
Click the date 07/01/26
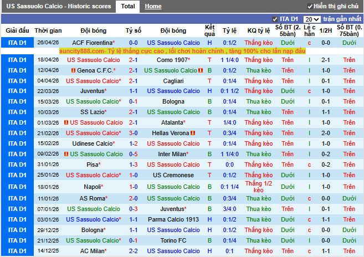[x=48, y=209]
